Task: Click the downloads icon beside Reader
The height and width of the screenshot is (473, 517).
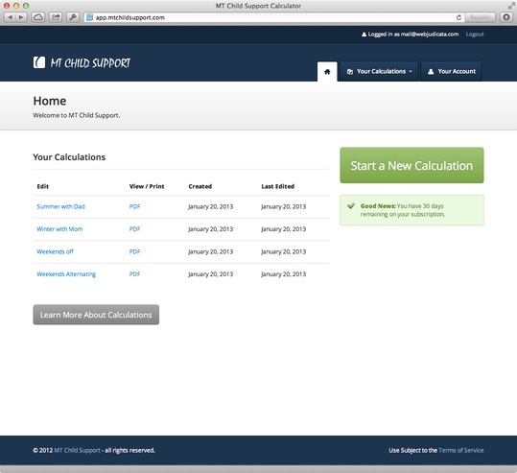Action: pyautogui.click(x=506, y=17)
